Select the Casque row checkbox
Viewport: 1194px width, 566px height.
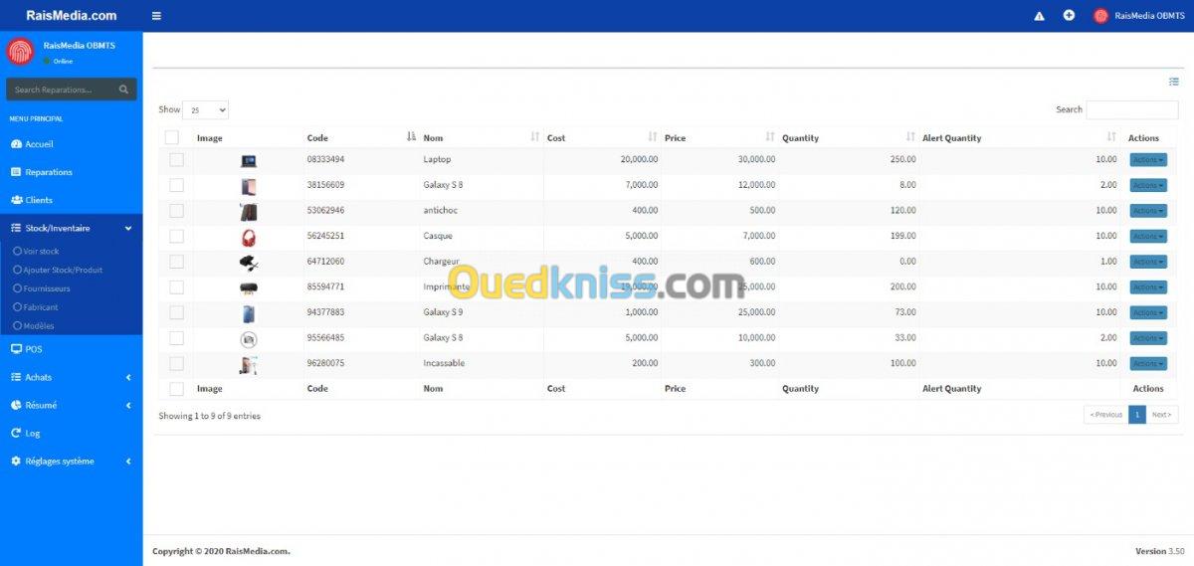pos(176,237)
